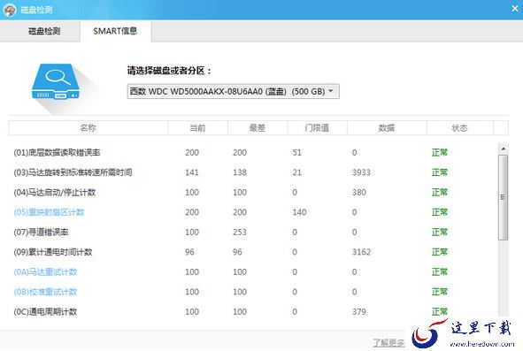This screenshot has width=523, height=351.
Task: Click 正常 status of row (09)
Action: click(439, 252)
